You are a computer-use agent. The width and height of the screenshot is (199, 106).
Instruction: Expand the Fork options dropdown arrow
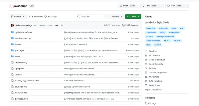click(x=162, y=6)
